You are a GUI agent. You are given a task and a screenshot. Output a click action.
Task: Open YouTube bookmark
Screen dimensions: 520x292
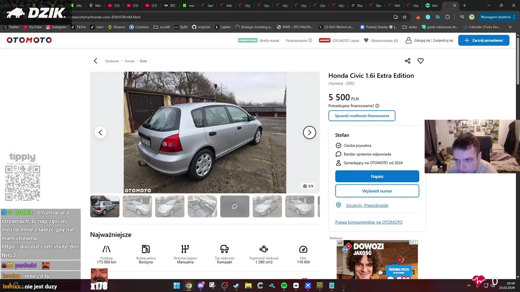(x=32, y=27)
